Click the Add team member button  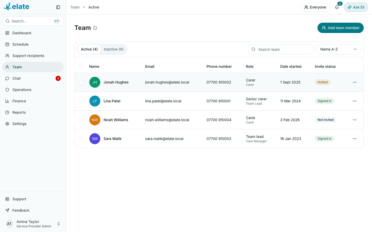point(340,28)
